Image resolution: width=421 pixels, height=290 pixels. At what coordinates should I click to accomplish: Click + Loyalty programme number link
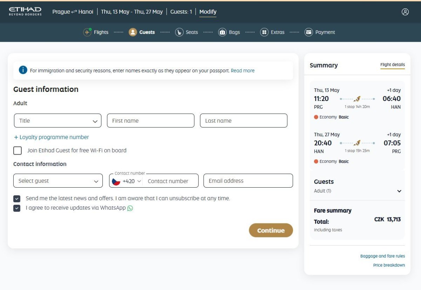(52, 137)
